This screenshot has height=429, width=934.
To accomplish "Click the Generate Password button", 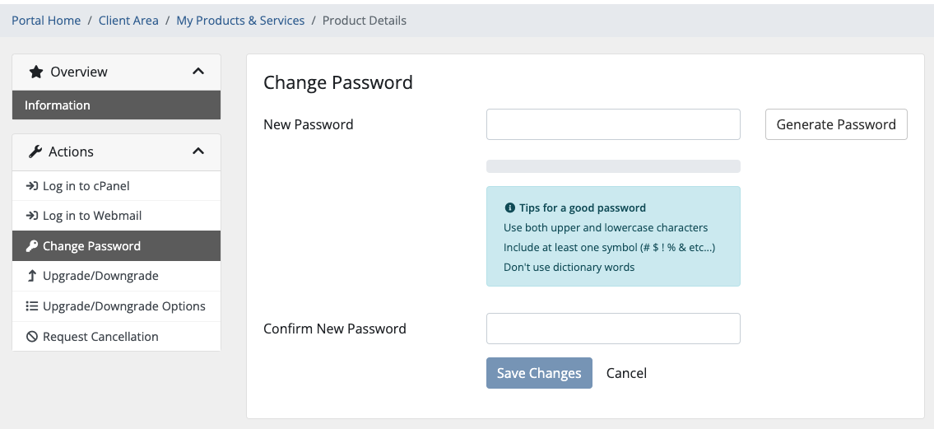I will click(x=836, y=124).
